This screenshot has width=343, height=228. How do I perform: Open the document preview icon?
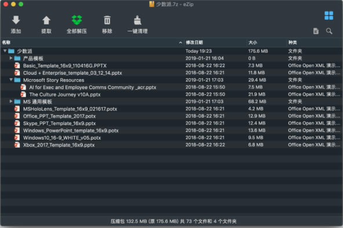[316, 31]
